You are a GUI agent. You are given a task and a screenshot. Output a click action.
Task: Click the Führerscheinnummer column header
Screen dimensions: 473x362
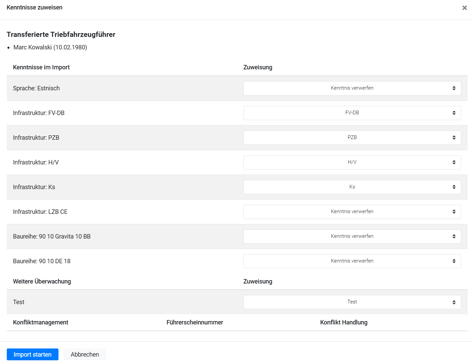pos(195,322)
